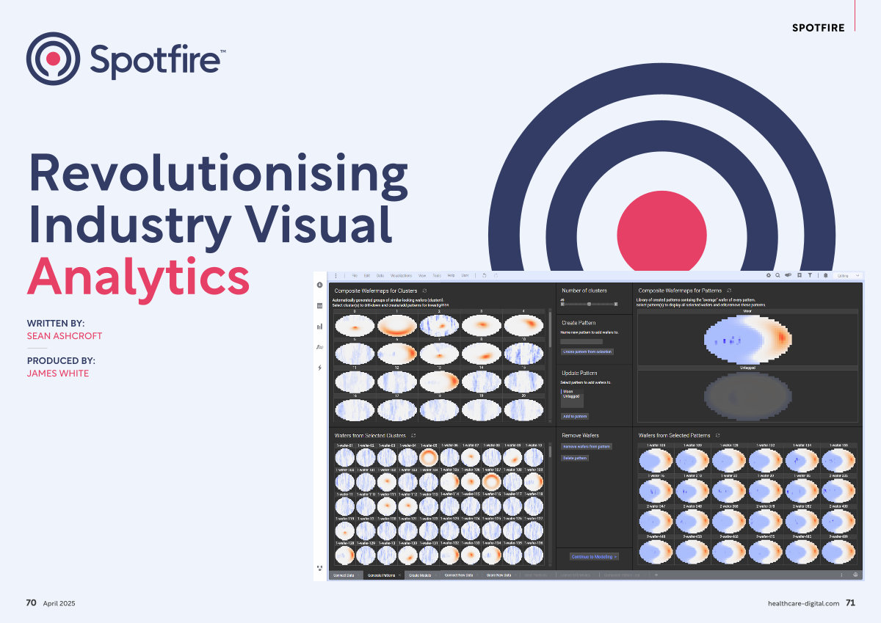Add a new page with plus tab
The height and width of the screenshot is (623, 881).
[x=656, y=575]
